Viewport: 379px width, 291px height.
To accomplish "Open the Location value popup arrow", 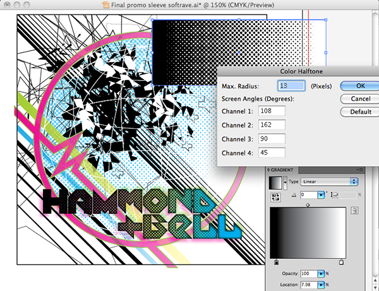I will point(321,285).
